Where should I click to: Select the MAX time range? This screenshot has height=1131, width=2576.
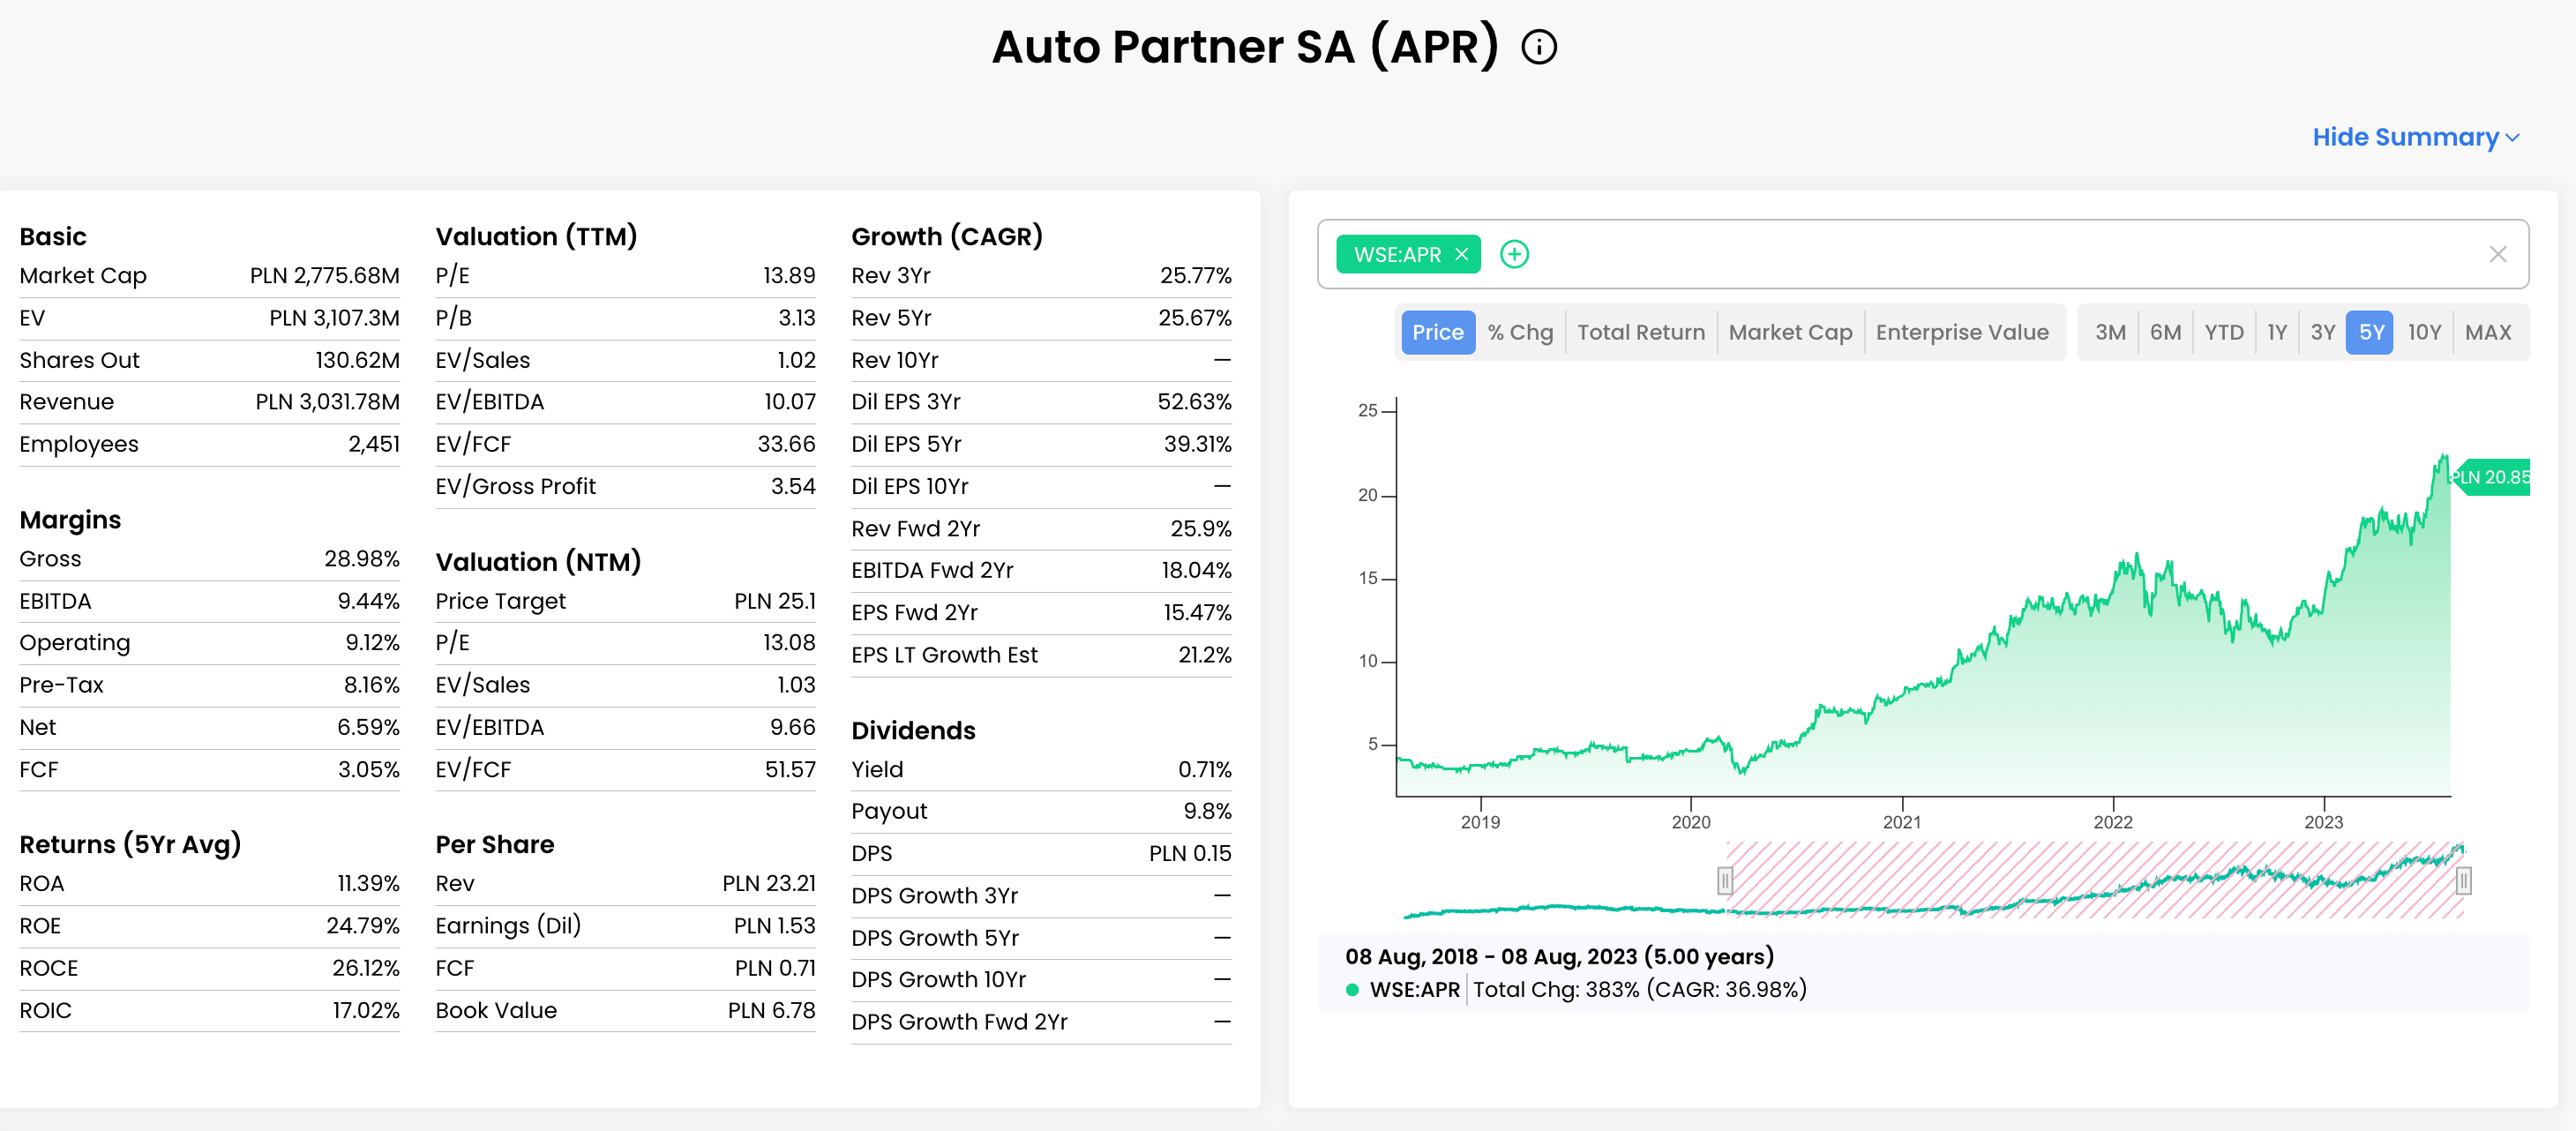point(2487,332)
